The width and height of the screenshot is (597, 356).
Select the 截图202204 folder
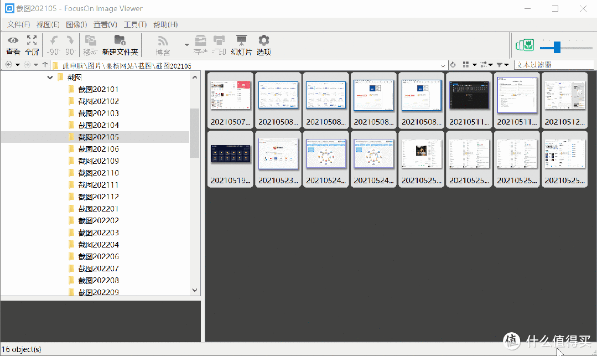coord(98,245)
